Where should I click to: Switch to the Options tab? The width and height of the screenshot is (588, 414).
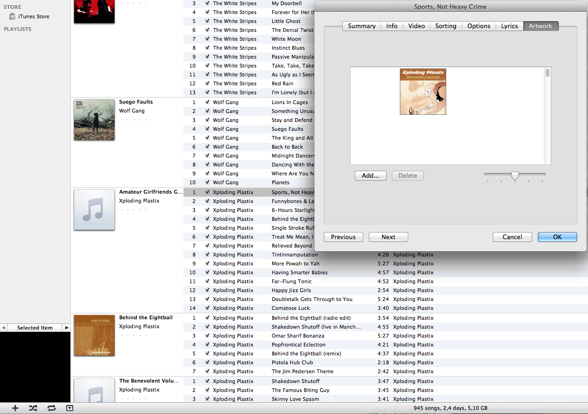coord(479,26)
